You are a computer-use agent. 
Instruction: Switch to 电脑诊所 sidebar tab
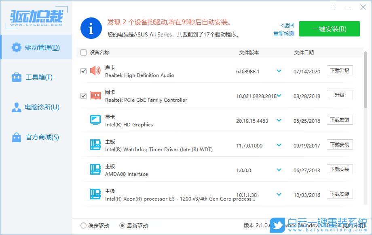(36, 107)
